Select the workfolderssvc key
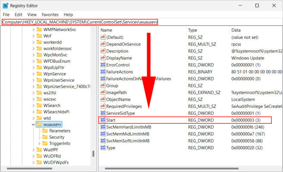Viewport: 283px width, 172px height. click(57, 49)
